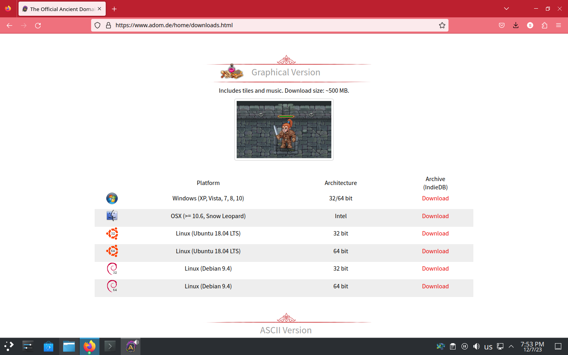Switch the 'us' keyboard layout
Viewport: 568px width, 355px height.
pos(488,347)
